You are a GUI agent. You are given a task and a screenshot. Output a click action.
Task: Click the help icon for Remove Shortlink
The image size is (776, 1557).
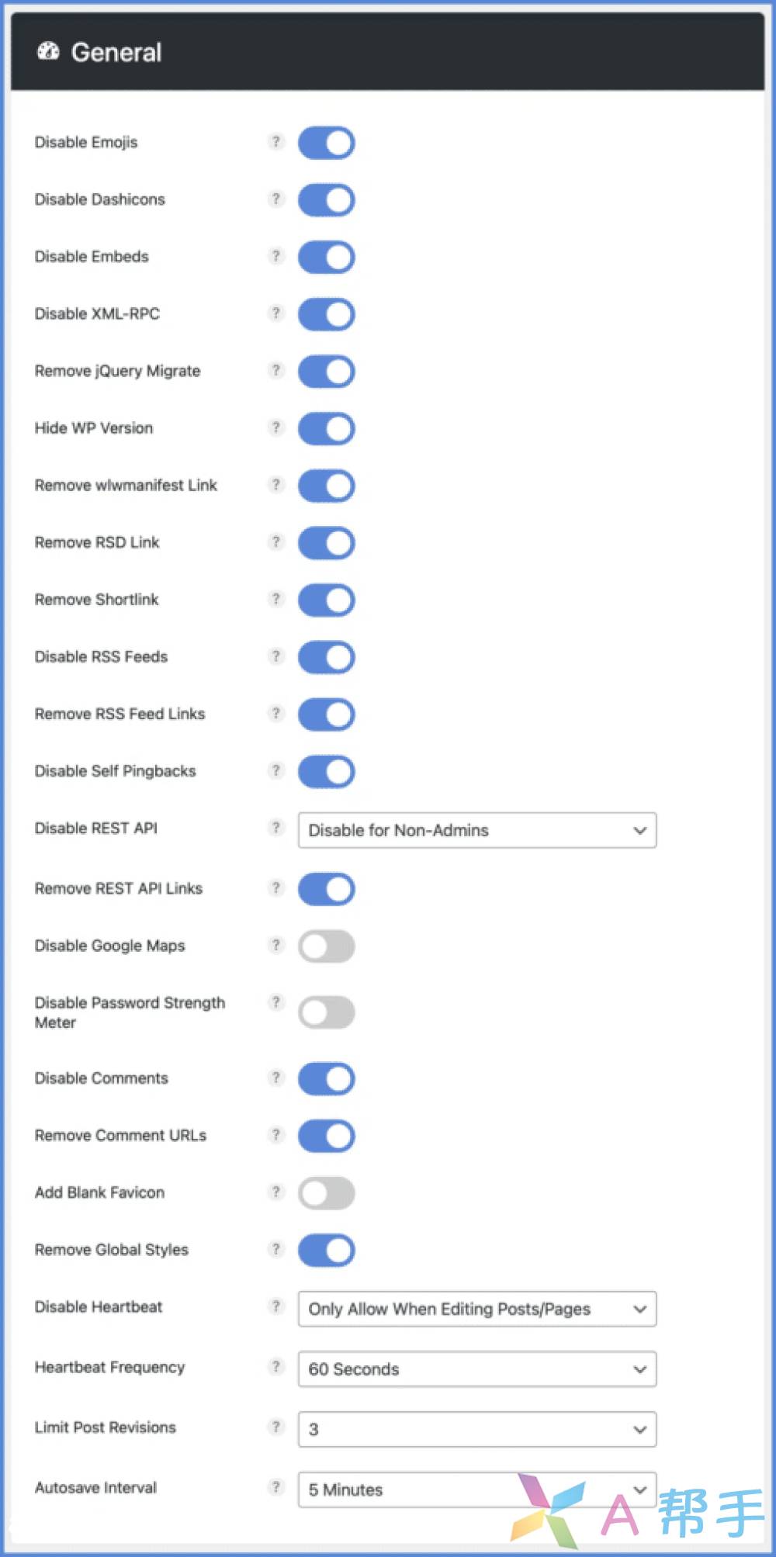pyautogui.click(x=275, y=598)
